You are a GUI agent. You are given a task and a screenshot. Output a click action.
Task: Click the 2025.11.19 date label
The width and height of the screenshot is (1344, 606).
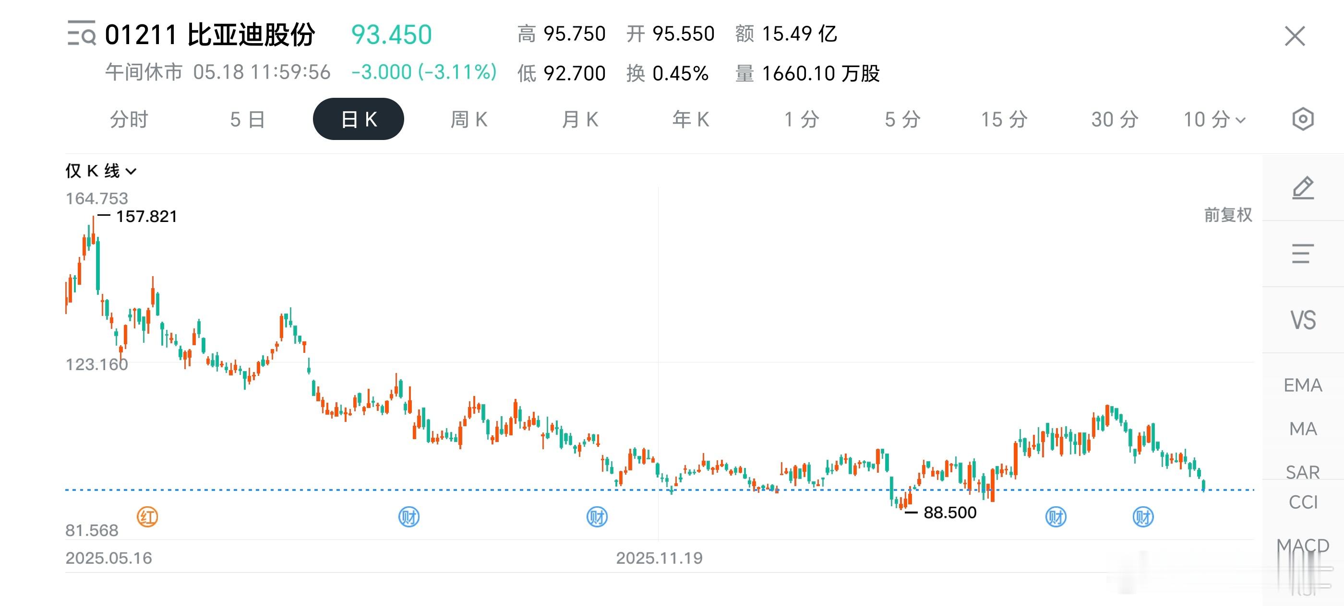point(659,558)
